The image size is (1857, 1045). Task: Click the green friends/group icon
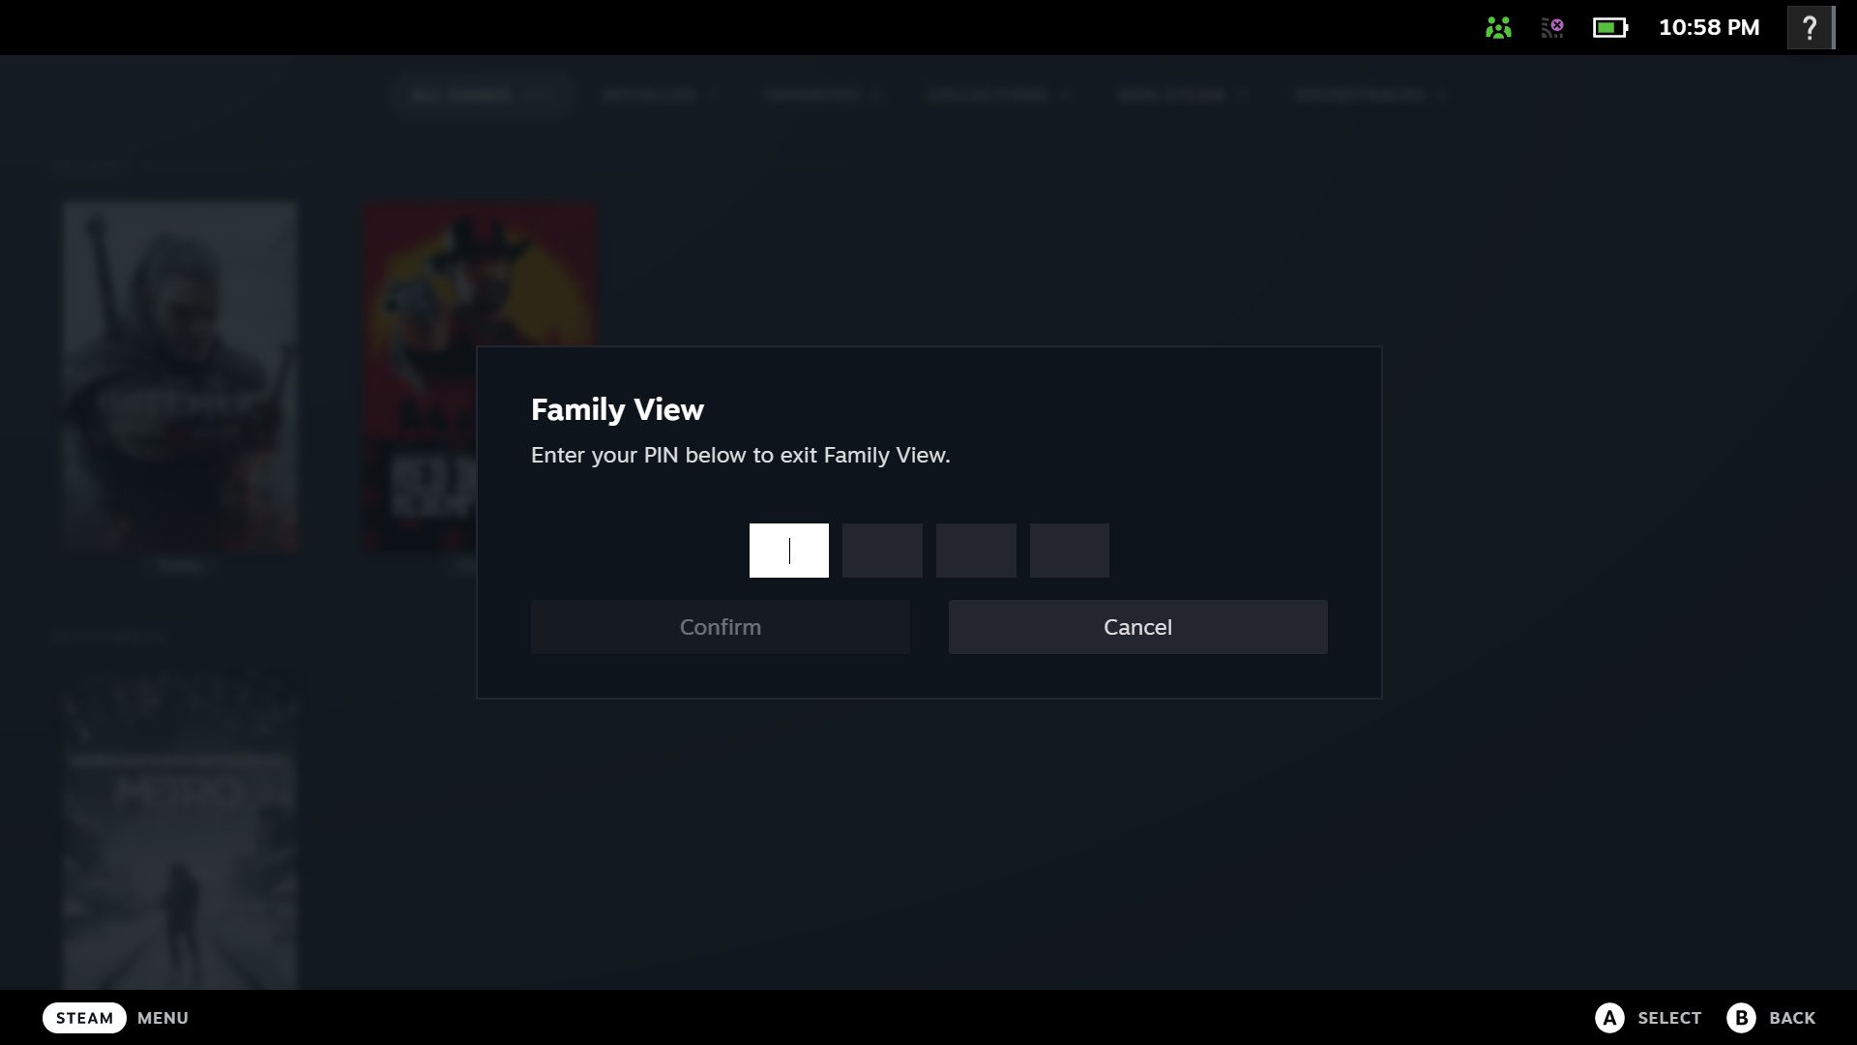pyautogui.click(x=1500, y=25)
